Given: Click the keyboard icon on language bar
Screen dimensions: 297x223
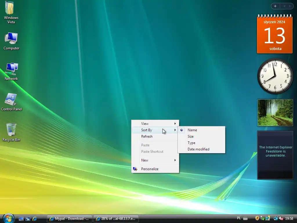Looking at the screenshot, I should [x=245, y=218].
